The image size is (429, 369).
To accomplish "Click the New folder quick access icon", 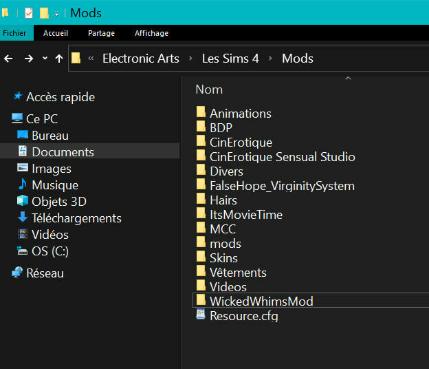I will pos(44,13).
